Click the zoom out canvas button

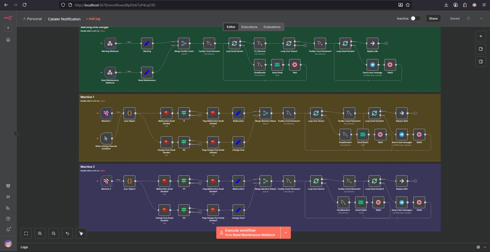(54, 233)
